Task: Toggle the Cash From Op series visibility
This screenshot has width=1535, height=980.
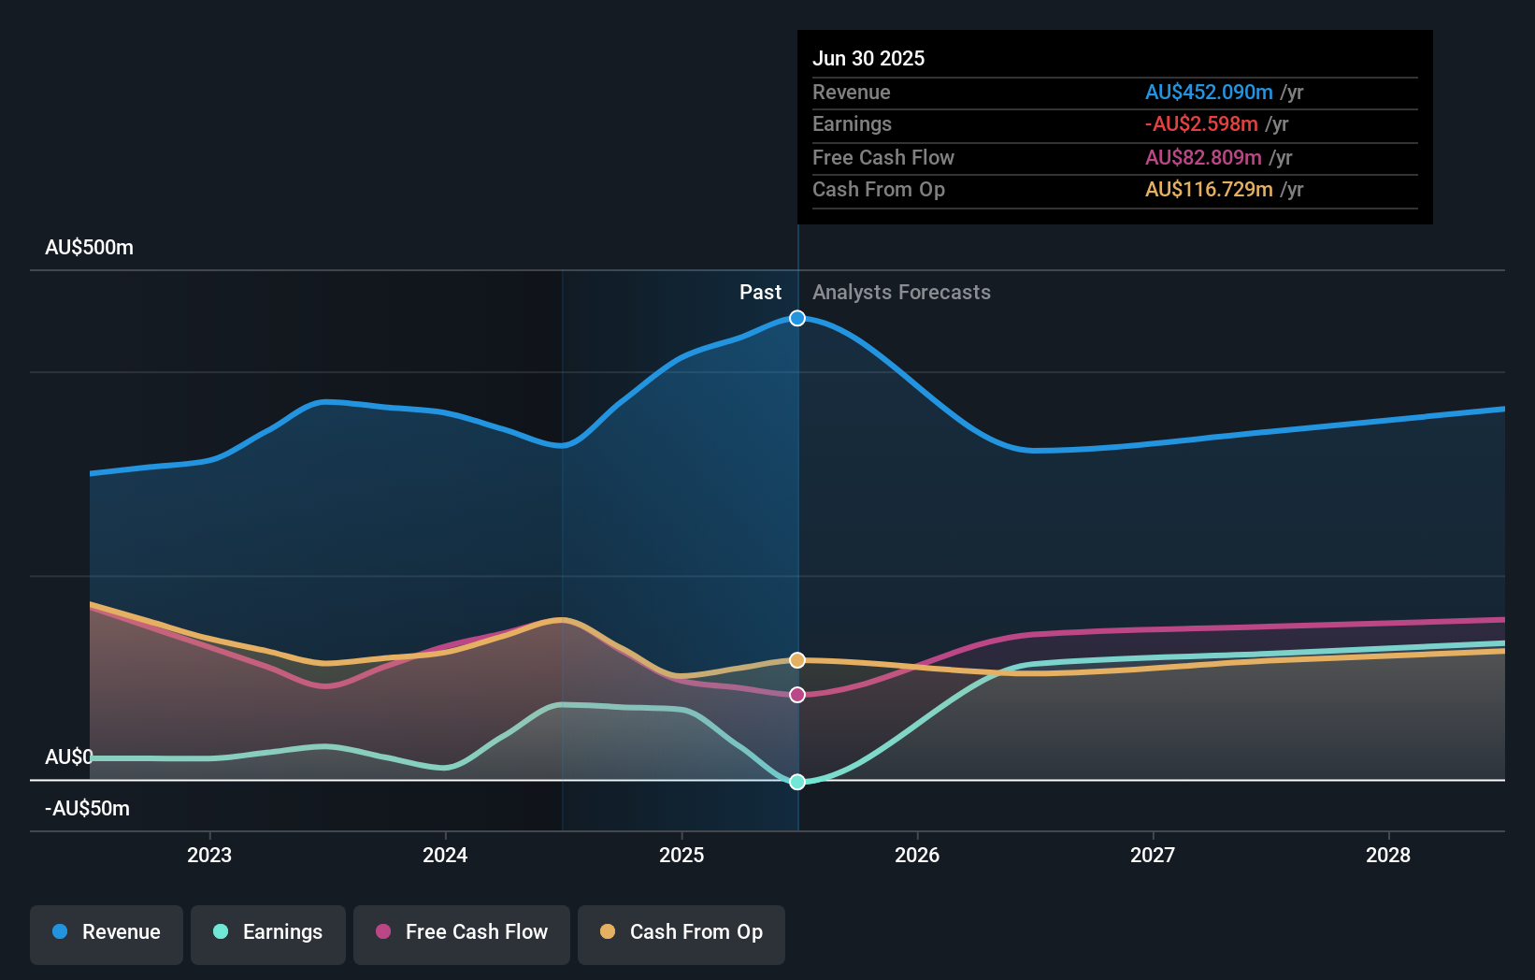Action: pos(681,932)
